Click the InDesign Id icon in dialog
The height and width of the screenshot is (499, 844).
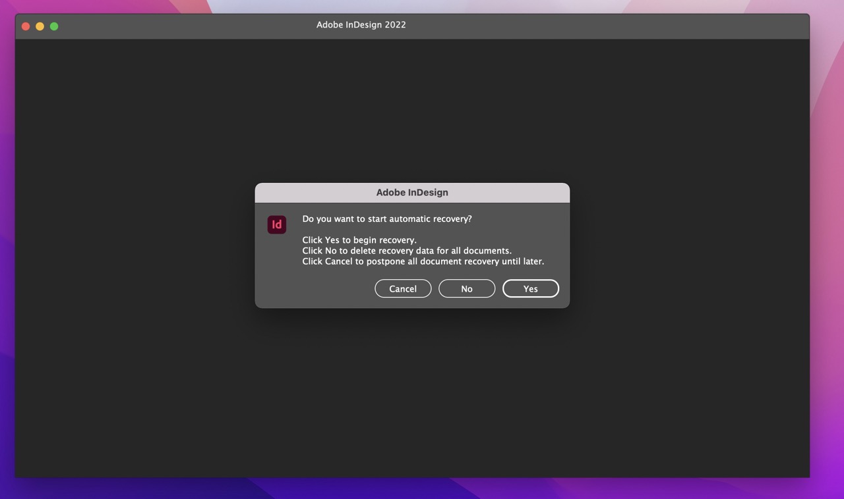(277, 224)
